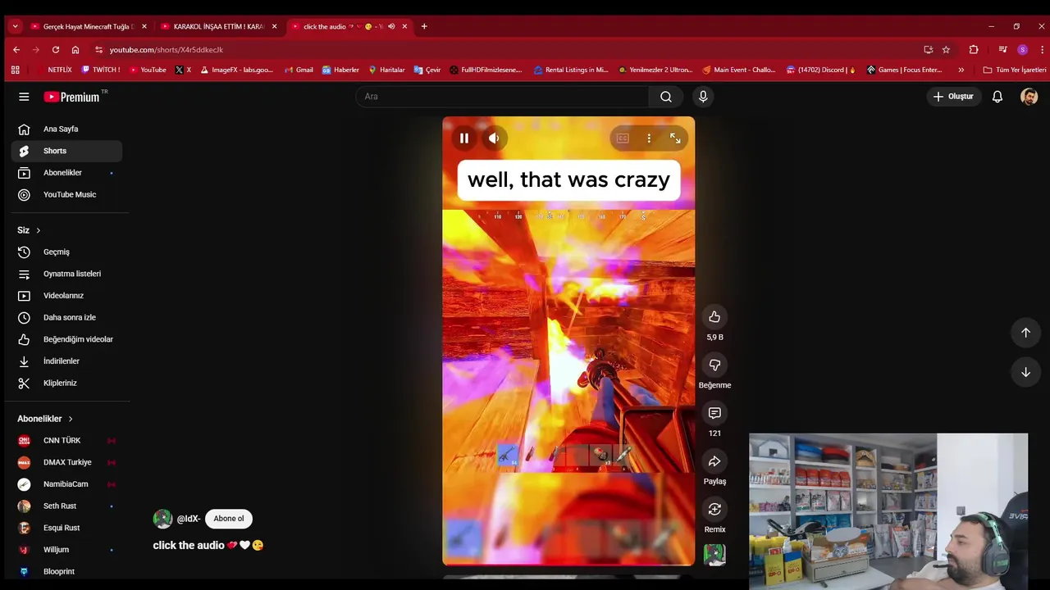Open the Oluştur create button

(x=952, y=97)
